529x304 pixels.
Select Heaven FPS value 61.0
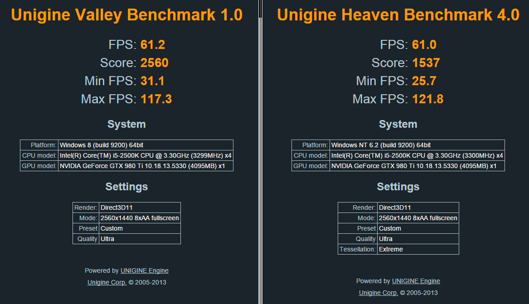coord(424,45)
